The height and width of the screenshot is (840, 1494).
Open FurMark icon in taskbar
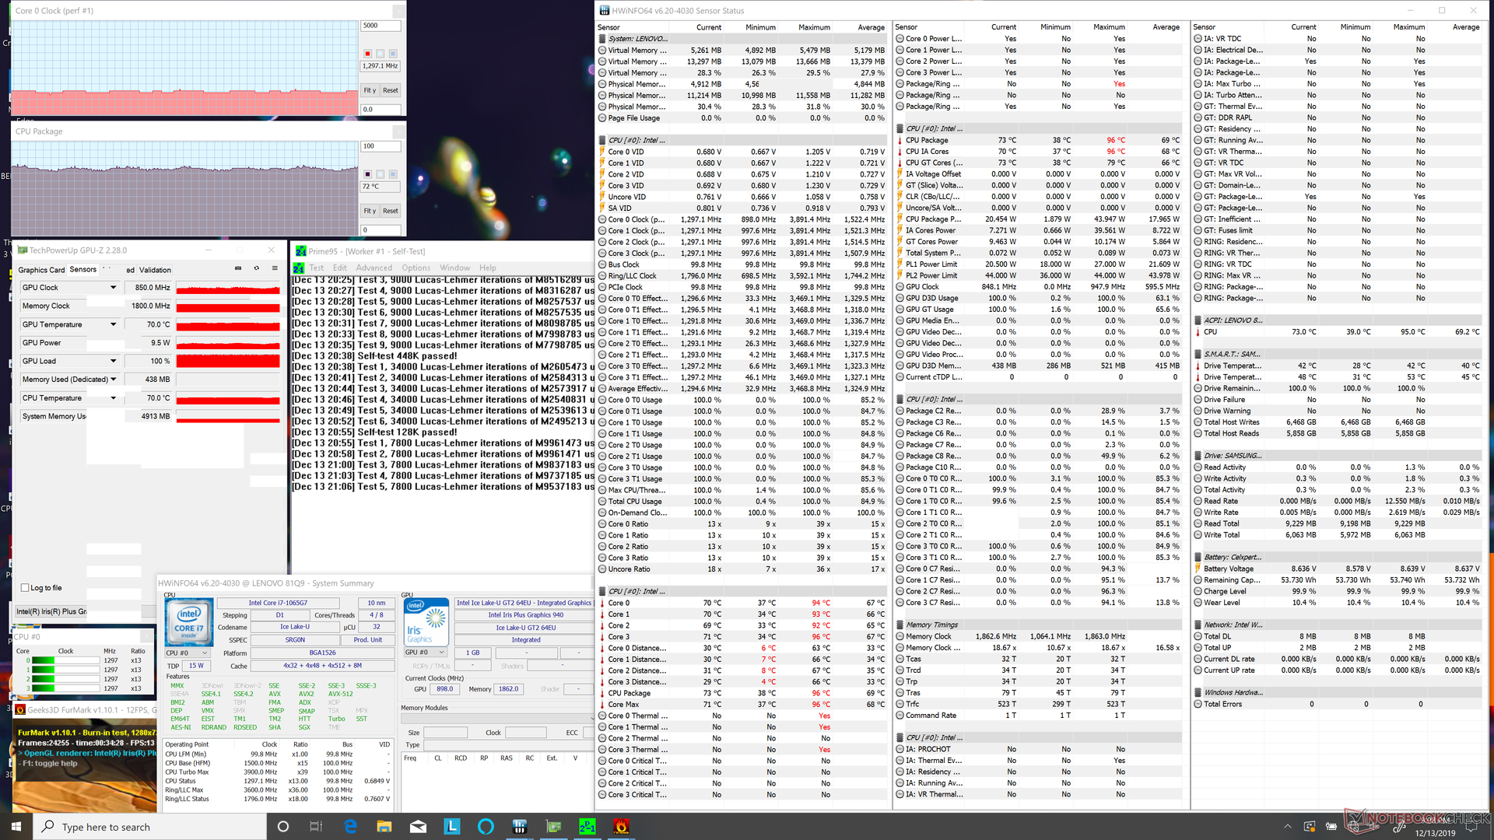[x=621, y=826]
